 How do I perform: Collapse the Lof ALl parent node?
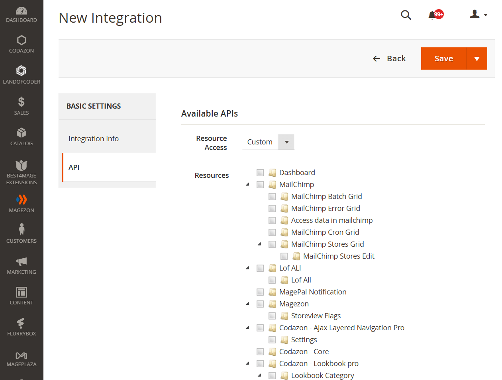[247, 268]
